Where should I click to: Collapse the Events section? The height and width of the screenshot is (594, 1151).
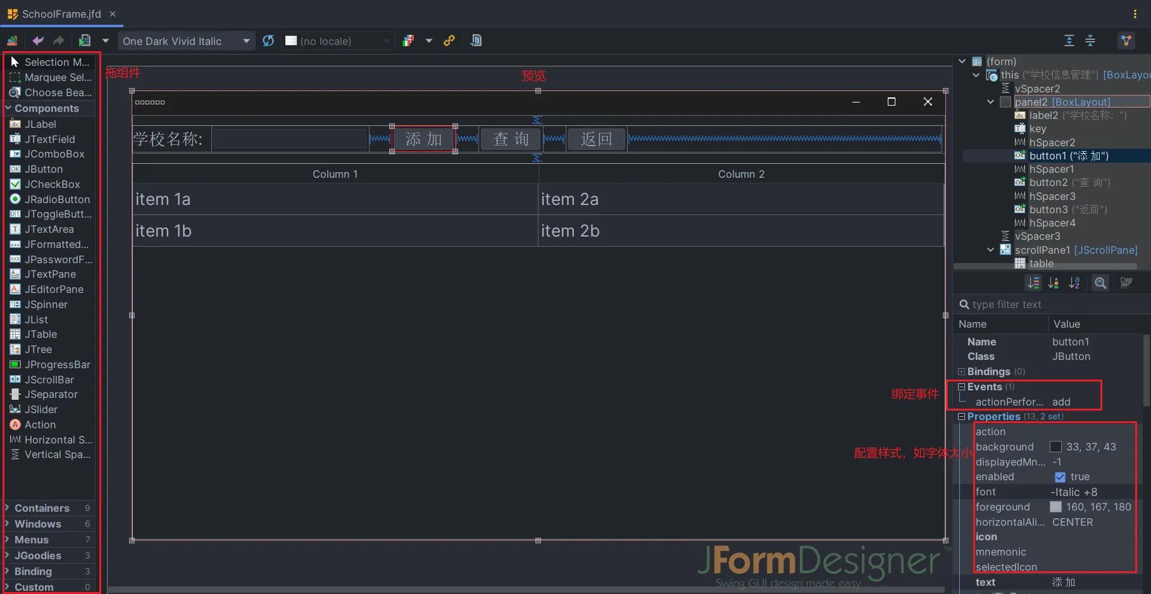[961, 387]
